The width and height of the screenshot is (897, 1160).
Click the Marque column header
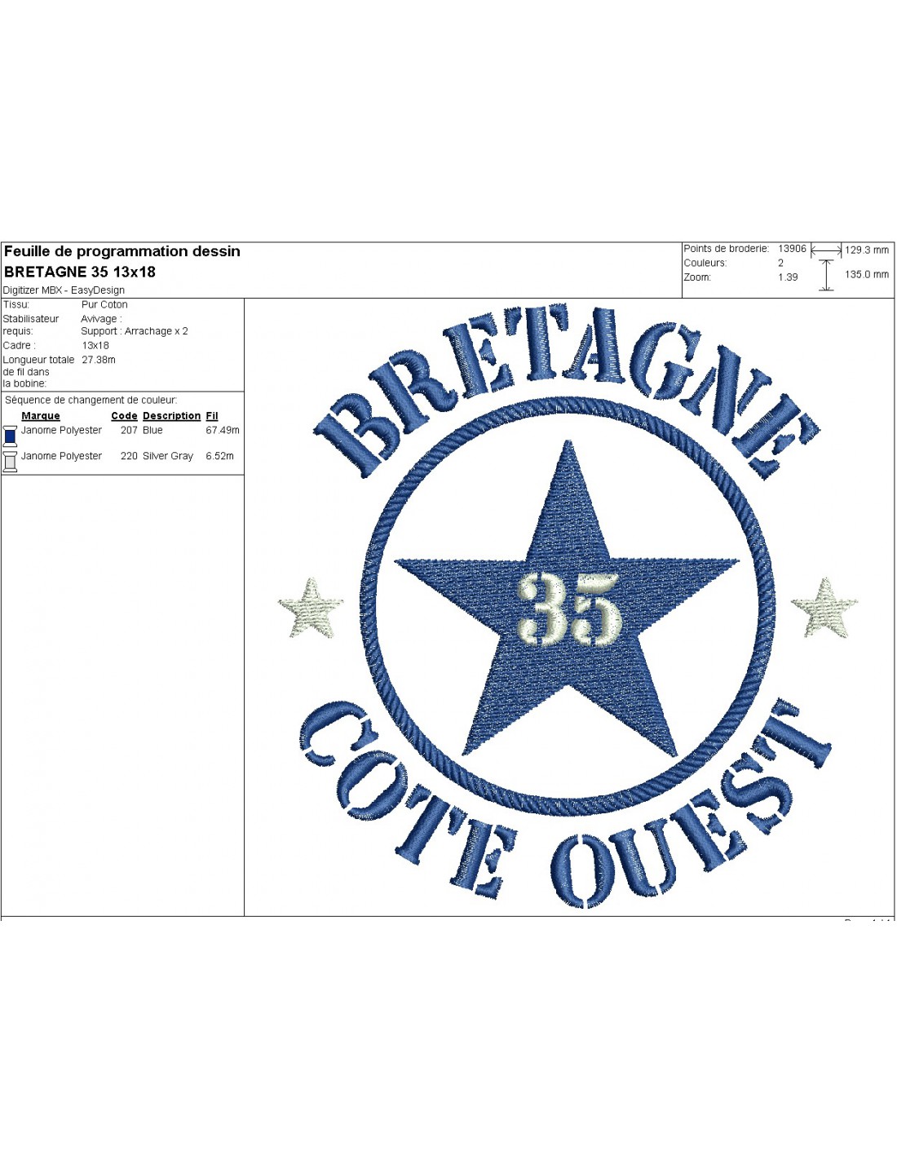click(41, 416)
